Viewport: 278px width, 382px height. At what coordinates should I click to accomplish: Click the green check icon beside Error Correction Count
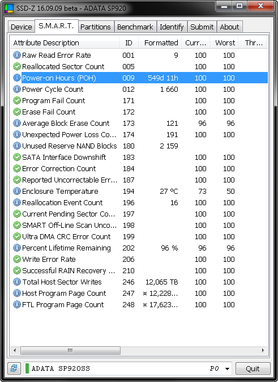pos(17,168)
